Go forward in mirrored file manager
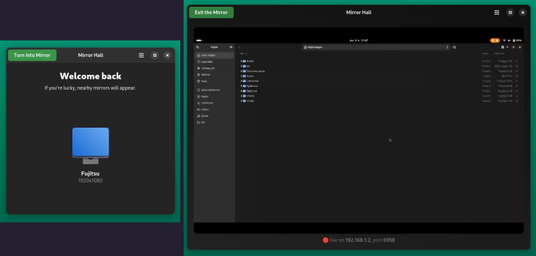Screen dimensions: 536x256 click(x=245, y=47)
